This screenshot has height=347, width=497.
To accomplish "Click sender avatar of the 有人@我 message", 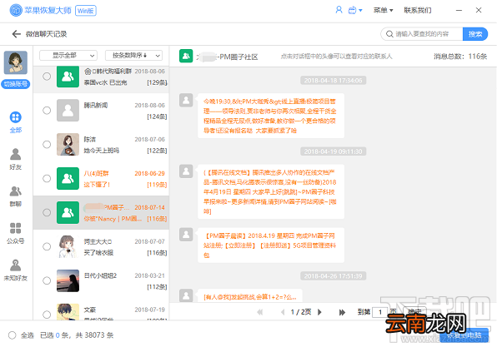I will click(x=186, y=295).
